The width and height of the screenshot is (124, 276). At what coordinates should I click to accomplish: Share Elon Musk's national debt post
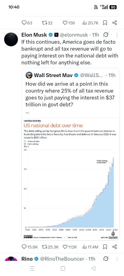115,247
